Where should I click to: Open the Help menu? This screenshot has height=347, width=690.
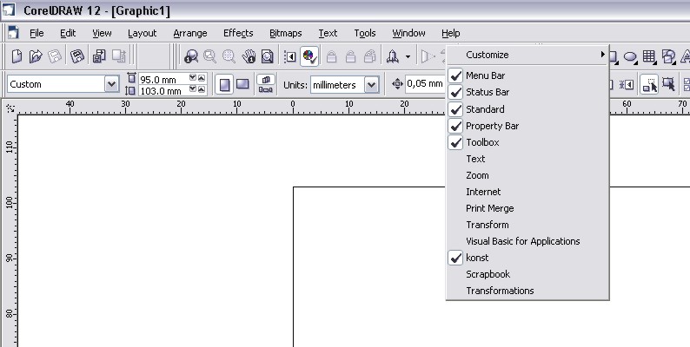(x=451, y=33)
